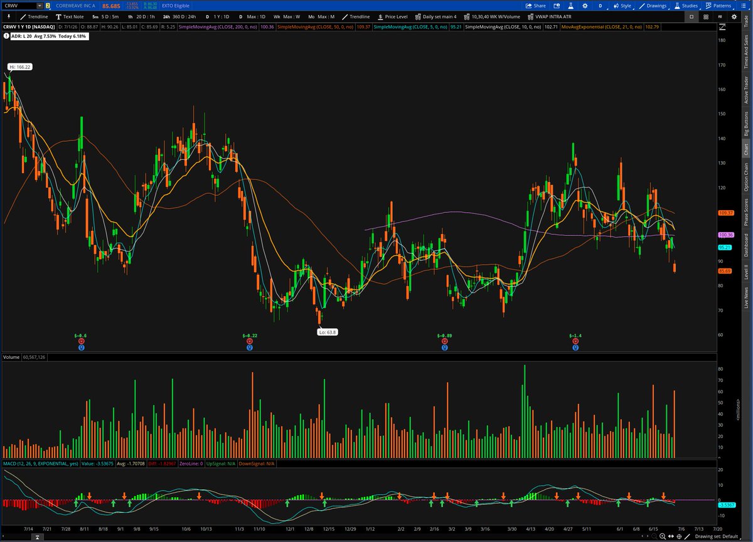Open the Chart side tab
The height and width of the screenshot is (542, 753).
point(747,149)
